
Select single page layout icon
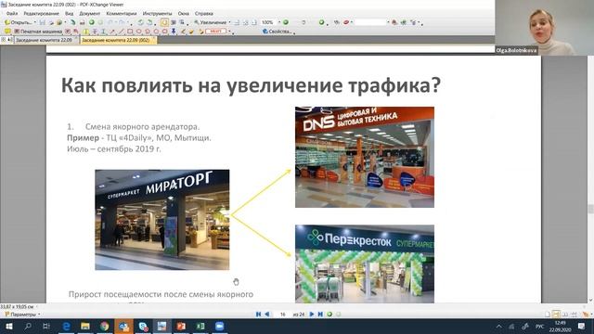548,314
